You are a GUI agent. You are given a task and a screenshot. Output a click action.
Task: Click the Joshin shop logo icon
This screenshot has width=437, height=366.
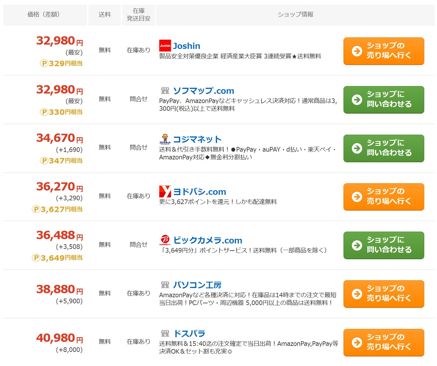click(x=165, y=46)
